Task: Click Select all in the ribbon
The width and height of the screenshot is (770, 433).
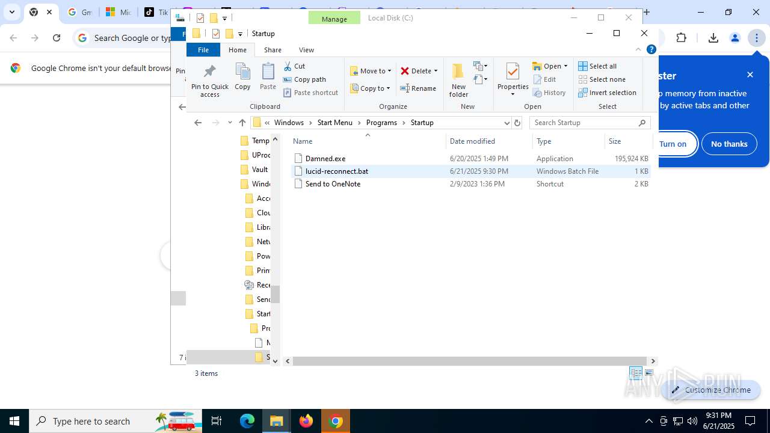Action: pyautogui.click(x=597, y=66)
